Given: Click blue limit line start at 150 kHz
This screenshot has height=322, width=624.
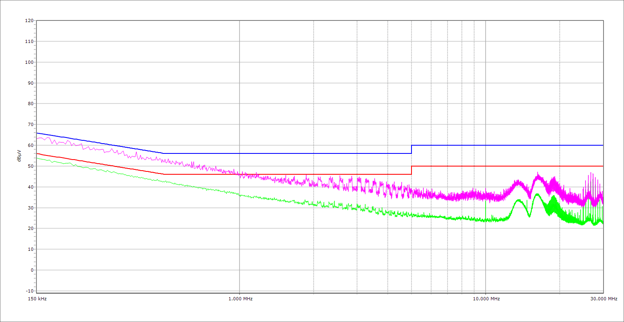Looking at the screenshot, I should (37, 133).
